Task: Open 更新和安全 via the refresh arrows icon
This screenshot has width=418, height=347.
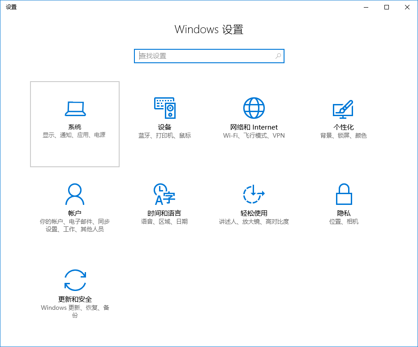Action: [75, 279]
